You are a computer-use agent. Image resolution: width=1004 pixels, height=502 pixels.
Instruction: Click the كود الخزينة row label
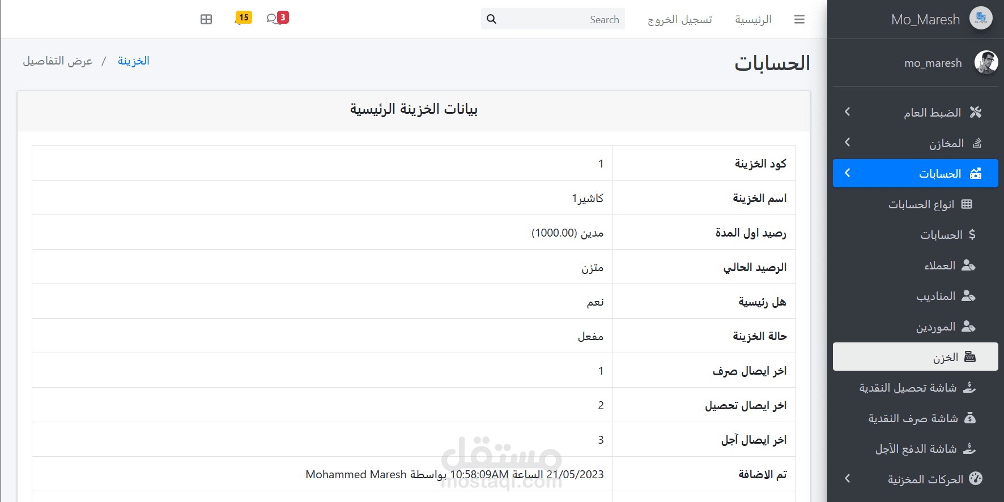(x=760, y=164)
